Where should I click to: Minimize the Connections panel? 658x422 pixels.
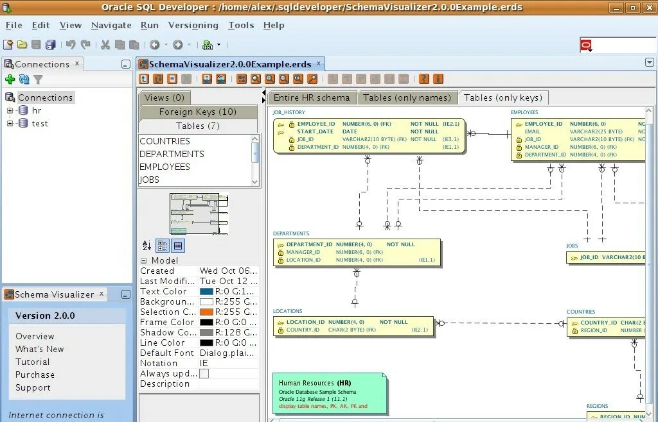click(x=125, y=64)
